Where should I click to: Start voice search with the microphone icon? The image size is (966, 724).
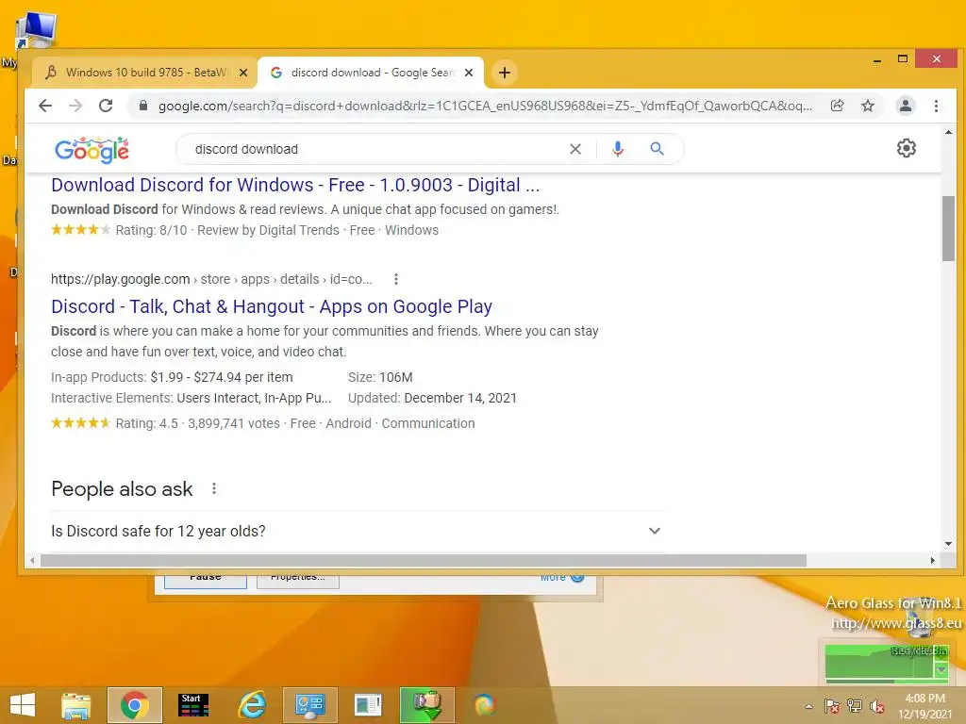pyautogui.click(x=618, y=149)
